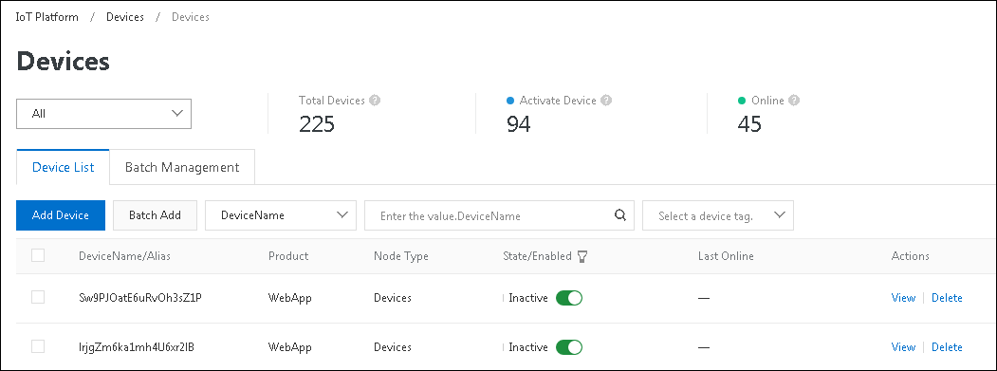Click the Last Online column header
997x371 pixels.
click(x=726, y=256)
